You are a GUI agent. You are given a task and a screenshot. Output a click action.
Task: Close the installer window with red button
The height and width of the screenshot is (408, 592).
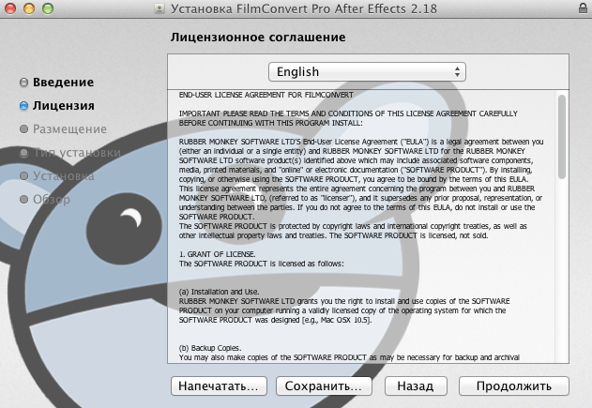tap(10, 8)
